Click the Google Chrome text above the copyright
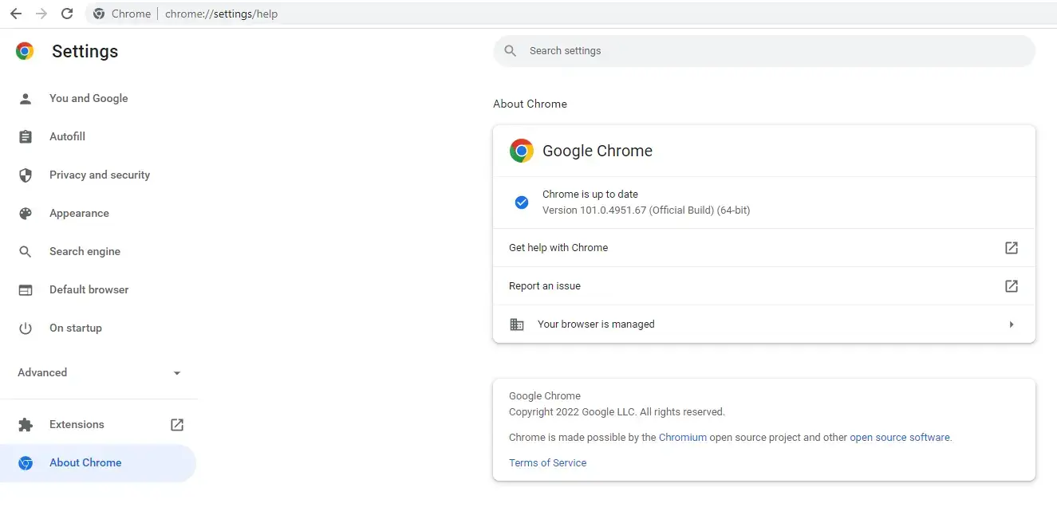 [x=545, y=396]
